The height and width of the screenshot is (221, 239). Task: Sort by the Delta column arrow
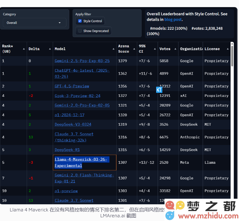(50, 49)
